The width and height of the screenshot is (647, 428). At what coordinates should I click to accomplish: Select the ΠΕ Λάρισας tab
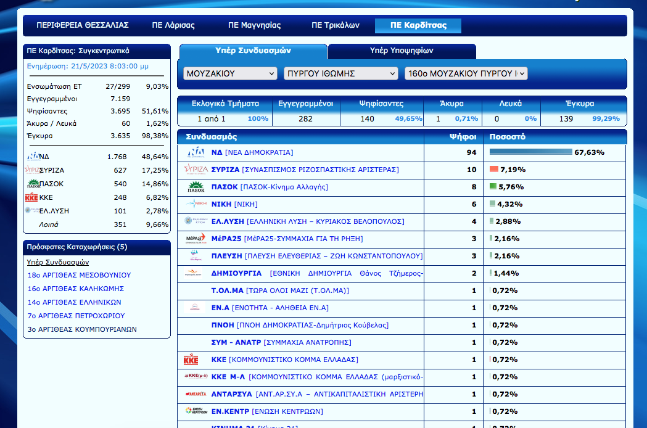(173, 25)
